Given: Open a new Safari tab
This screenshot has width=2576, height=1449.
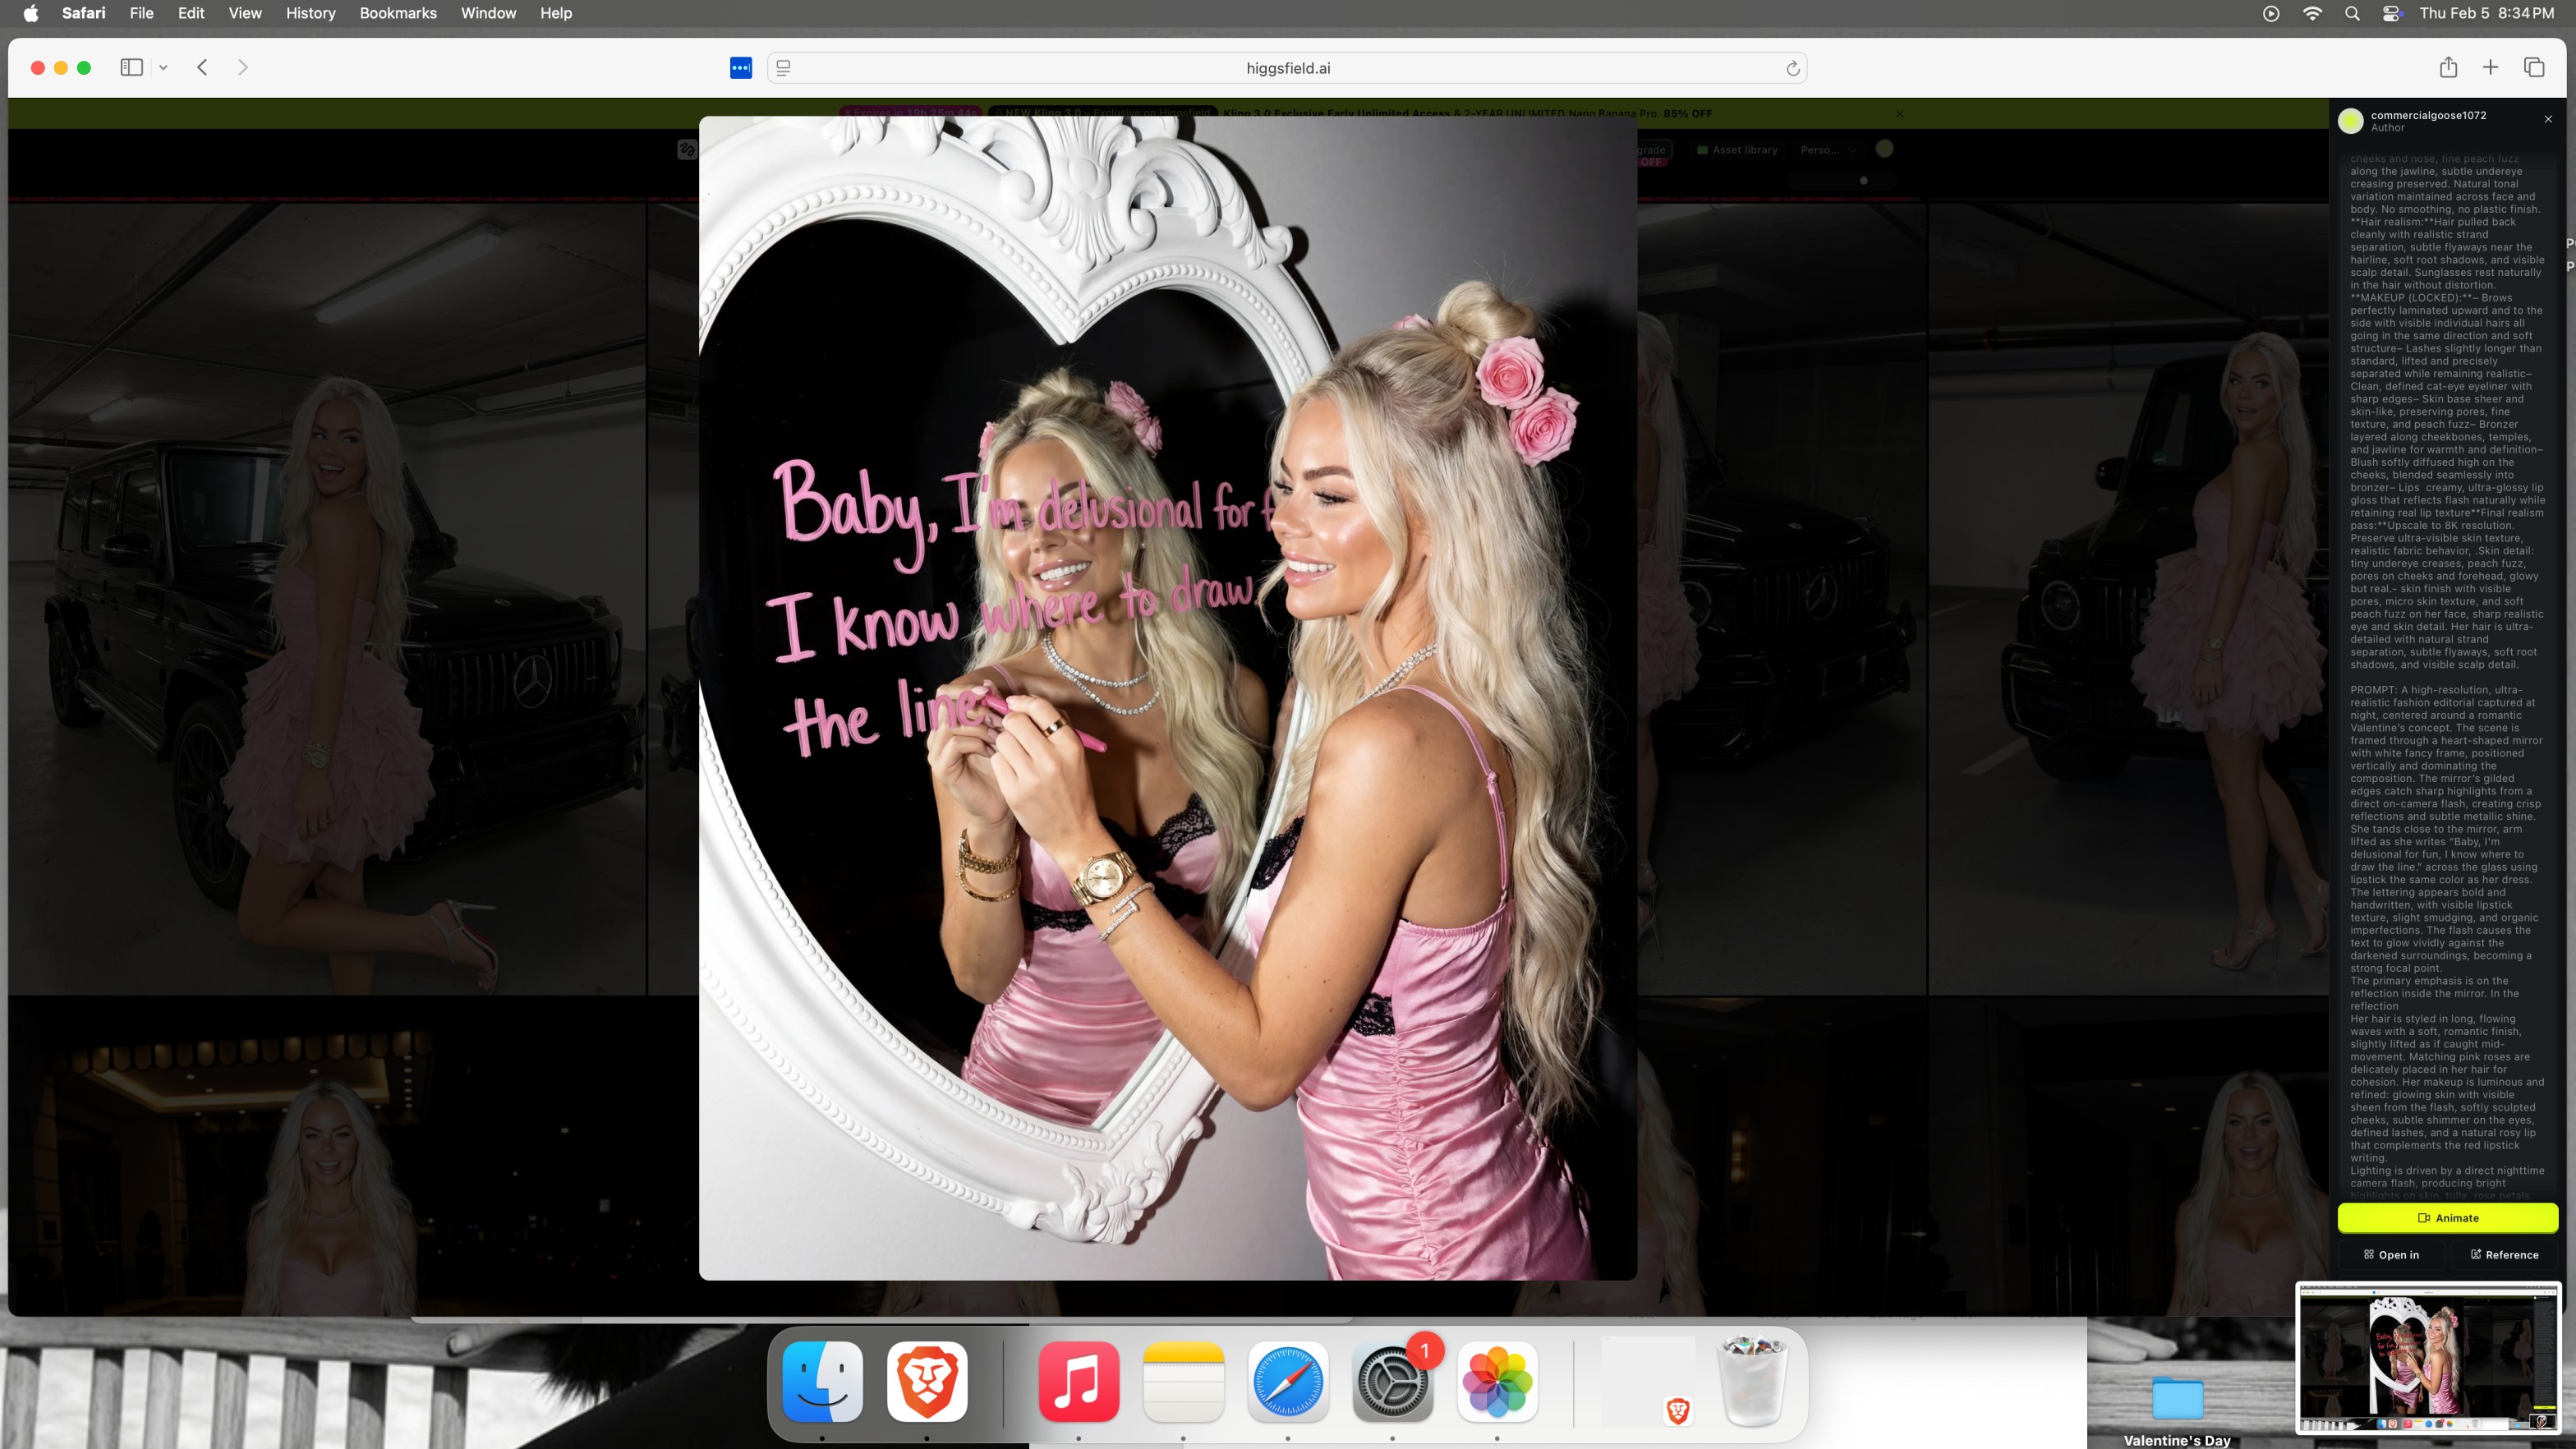Looking at the screenshot, I should [2490, 67].
